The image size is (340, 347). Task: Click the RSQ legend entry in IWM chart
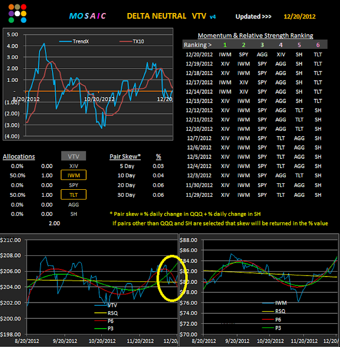pyautogui.click(x=274, y=311)
